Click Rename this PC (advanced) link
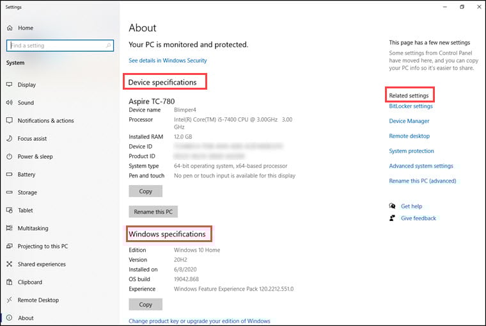486x326 pixels. point(423,181)
